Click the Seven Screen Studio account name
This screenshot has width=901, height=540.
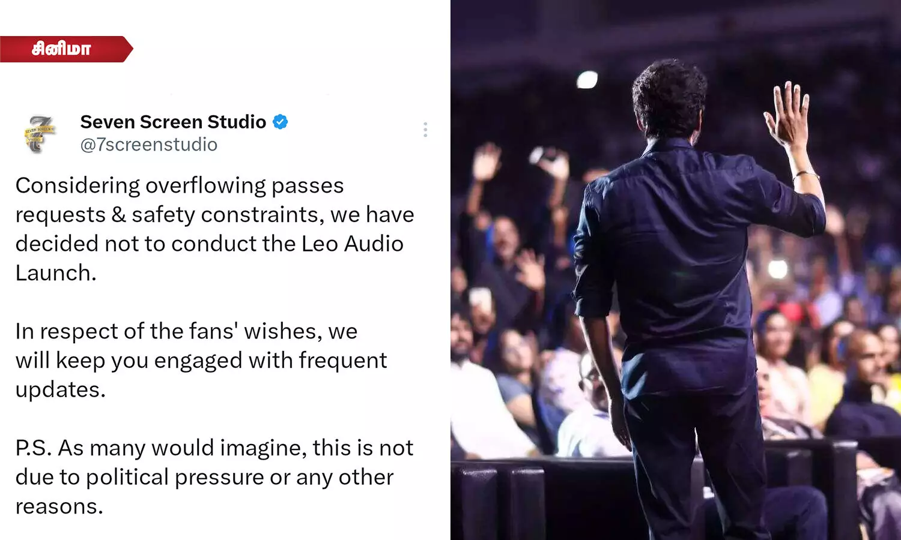pyautogui.click(x=173, y=122)
